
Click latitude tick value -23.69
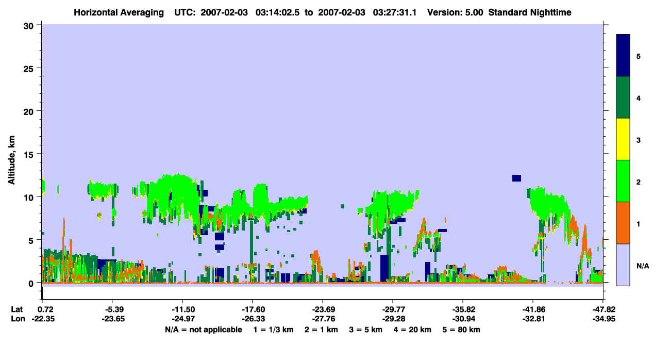322,309
